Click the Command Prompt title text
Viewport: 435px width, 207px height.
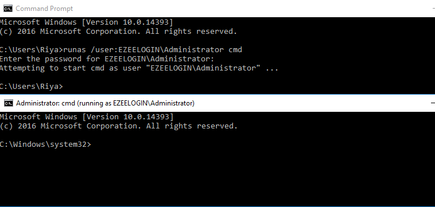click(x=44, y=9)
